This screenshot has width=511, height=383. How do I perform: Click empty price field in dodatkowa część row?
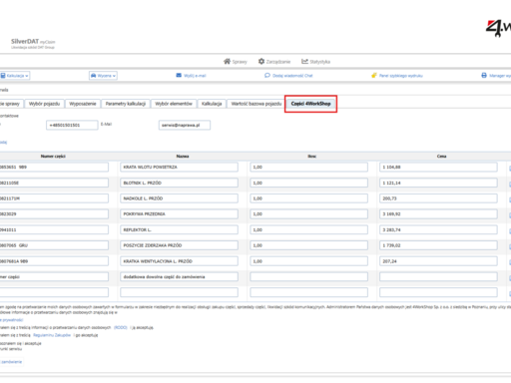(438, 277)
